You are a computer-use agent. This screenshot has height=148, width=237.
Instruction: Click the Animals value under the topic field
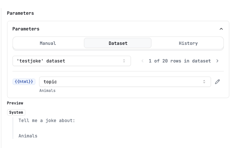pyautogui.click(x=48, y=91)
